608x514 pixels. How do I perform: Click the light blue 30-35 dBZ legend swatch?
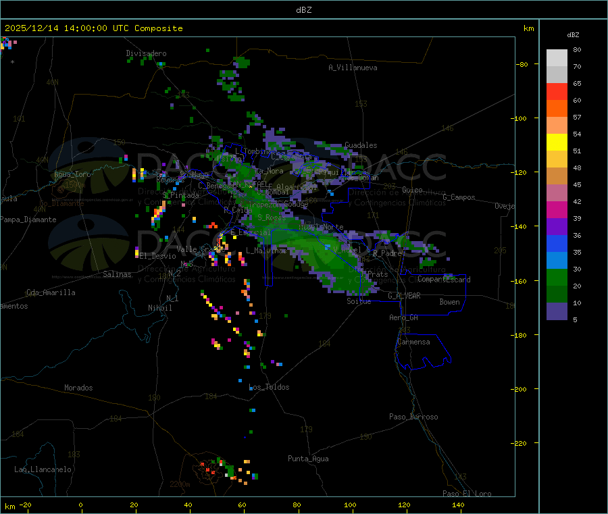(x=557, y=261)
